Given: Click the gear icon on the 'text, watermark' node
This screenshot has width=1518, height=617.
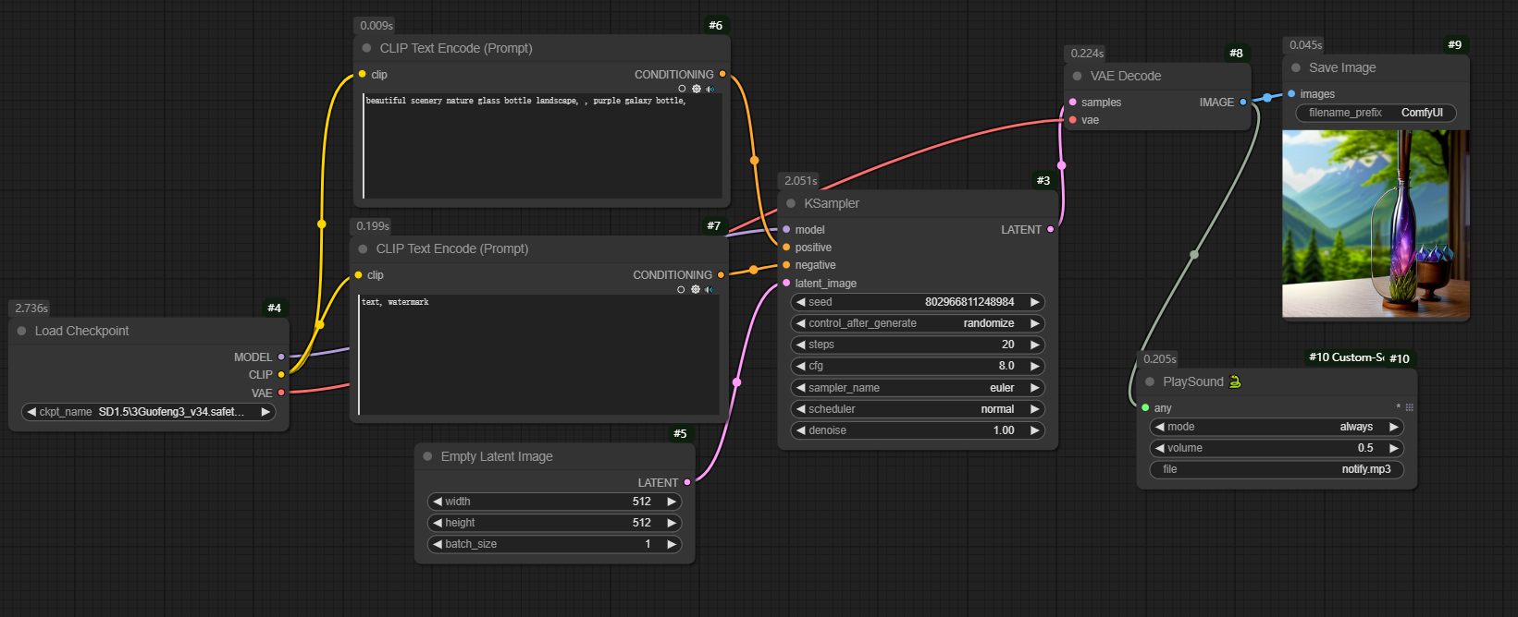Looking at the screenshot, I should tap(696, 290).
